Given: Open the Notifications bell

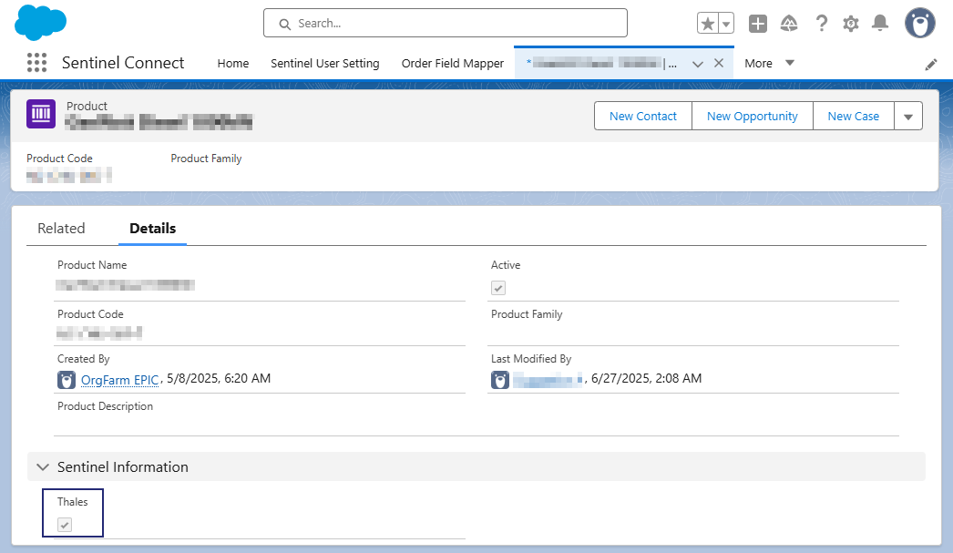Looking at the screenshot, I should [880, 24].
